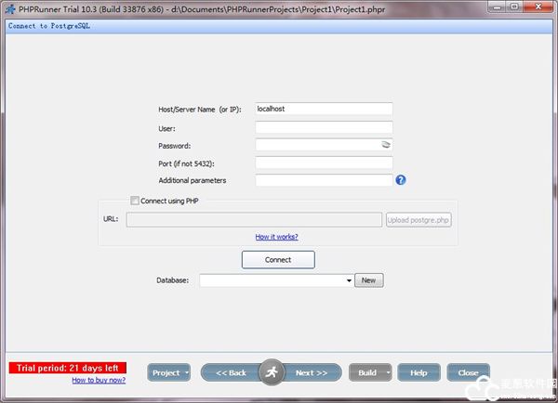This screenshot has width=558, height=403.
Task: Click the show password eye icon
Action: pos(386,145)
